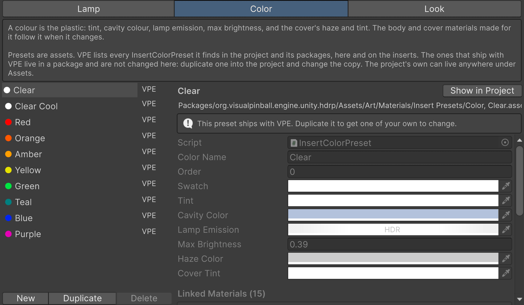Switch to the Color tab
This screenshot has width=524, height=305.
pyautogui.click(x=261, y=9)
